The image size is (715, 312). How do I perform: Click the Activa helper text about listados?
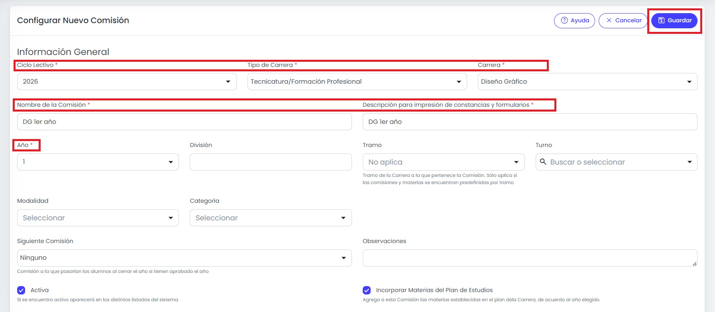98,300
